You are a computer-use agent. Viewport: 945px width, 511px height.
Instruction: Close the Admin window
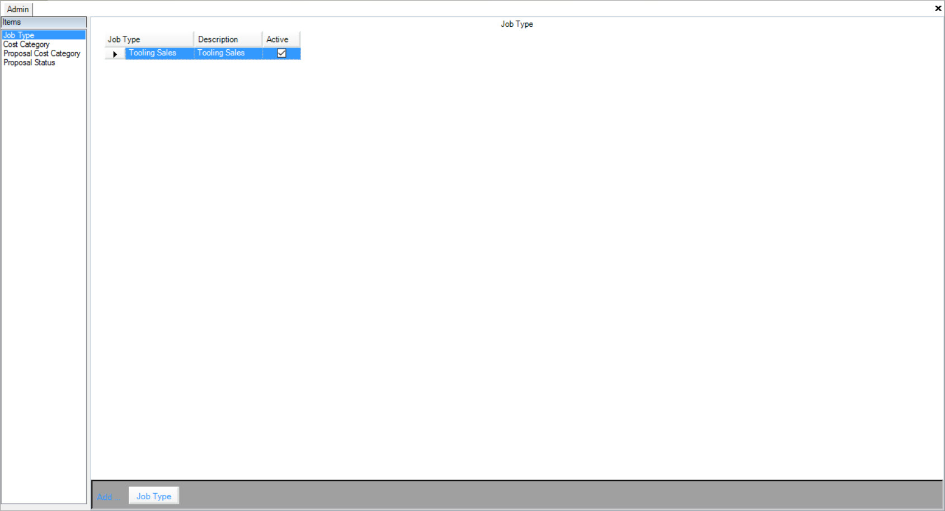(x=938, y=8)
